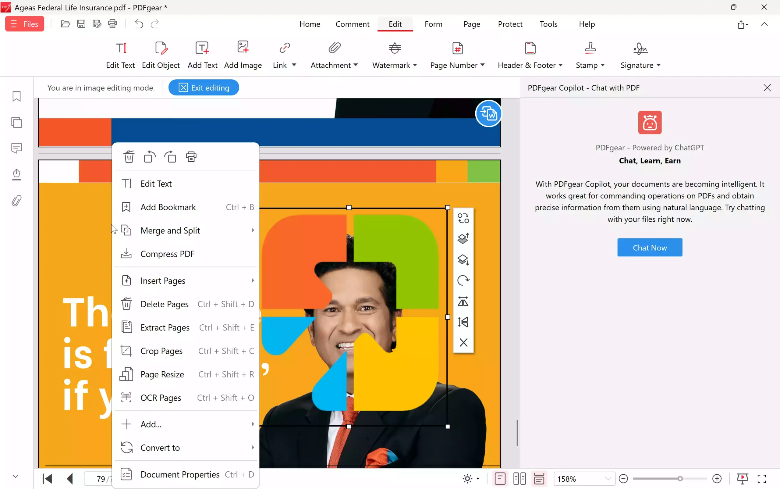Select the Watermark tool
This screenshot has height=489, width=780.
(x=393, y=55)
